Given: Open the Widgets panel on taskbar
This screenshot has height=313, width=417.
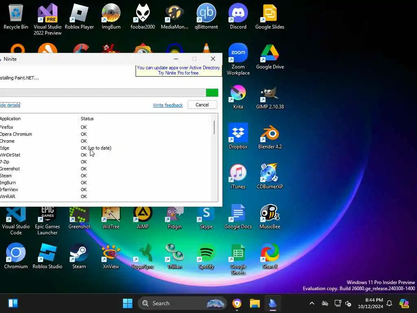Looking at the screenshot, I should tap(13, 303).
